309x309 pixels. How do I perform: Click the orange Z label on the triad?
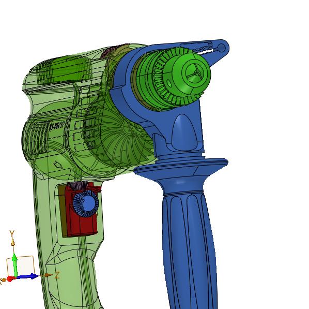click(57, 275)
